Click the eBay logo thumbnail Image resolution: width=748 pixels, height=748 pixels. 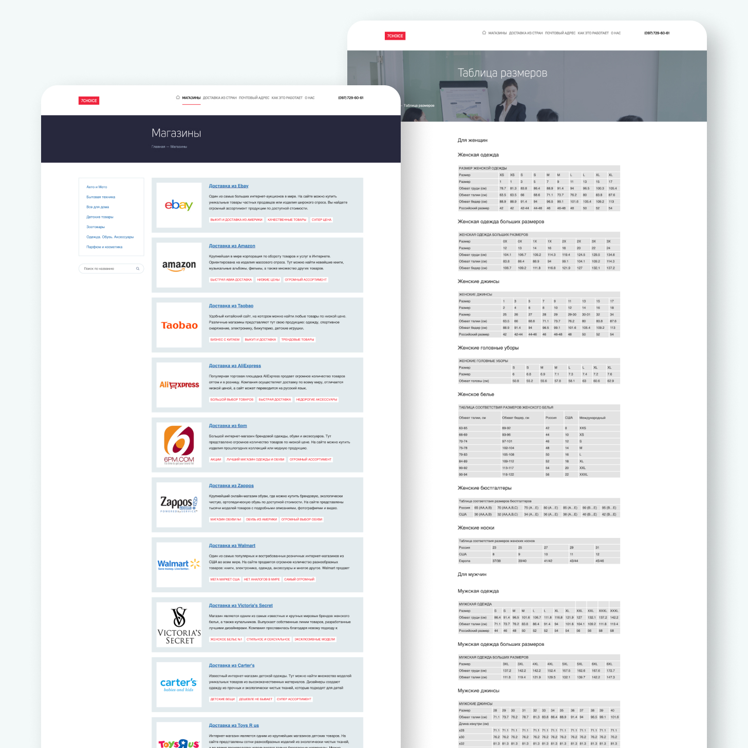tap(179, 205)
